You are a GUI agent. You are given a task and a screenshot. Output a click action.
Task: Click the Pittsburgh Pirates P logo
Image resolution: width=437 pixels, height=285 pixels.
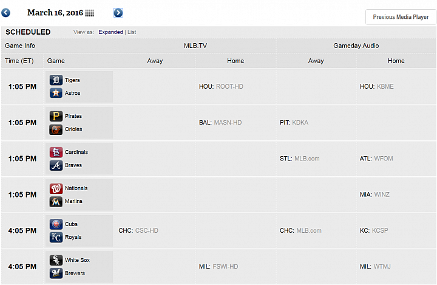tap(56, 116)
